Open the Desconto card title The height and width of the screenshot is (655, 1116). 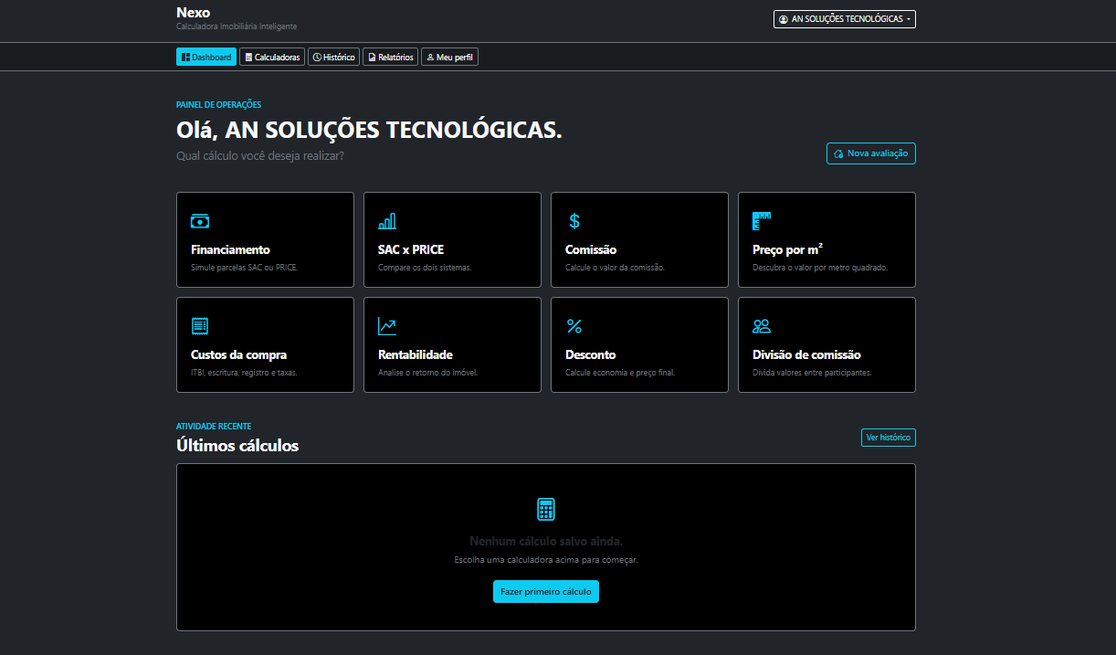(x=591, y=354)
